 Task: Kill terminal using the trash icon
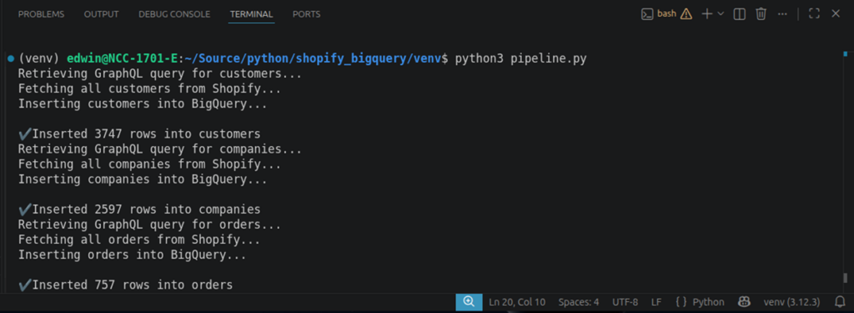(761, 14)
